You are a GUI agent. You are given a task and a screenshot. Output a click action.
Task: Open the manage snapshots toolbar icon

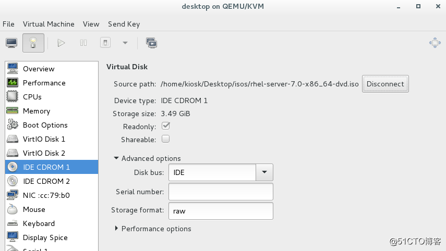[151, 43]
